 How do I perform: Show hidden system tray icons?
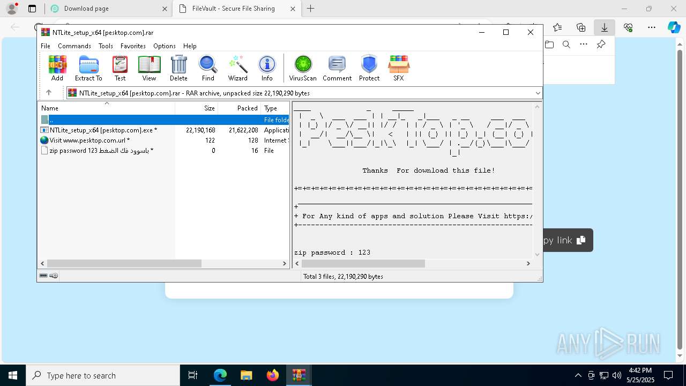point(578,375)
